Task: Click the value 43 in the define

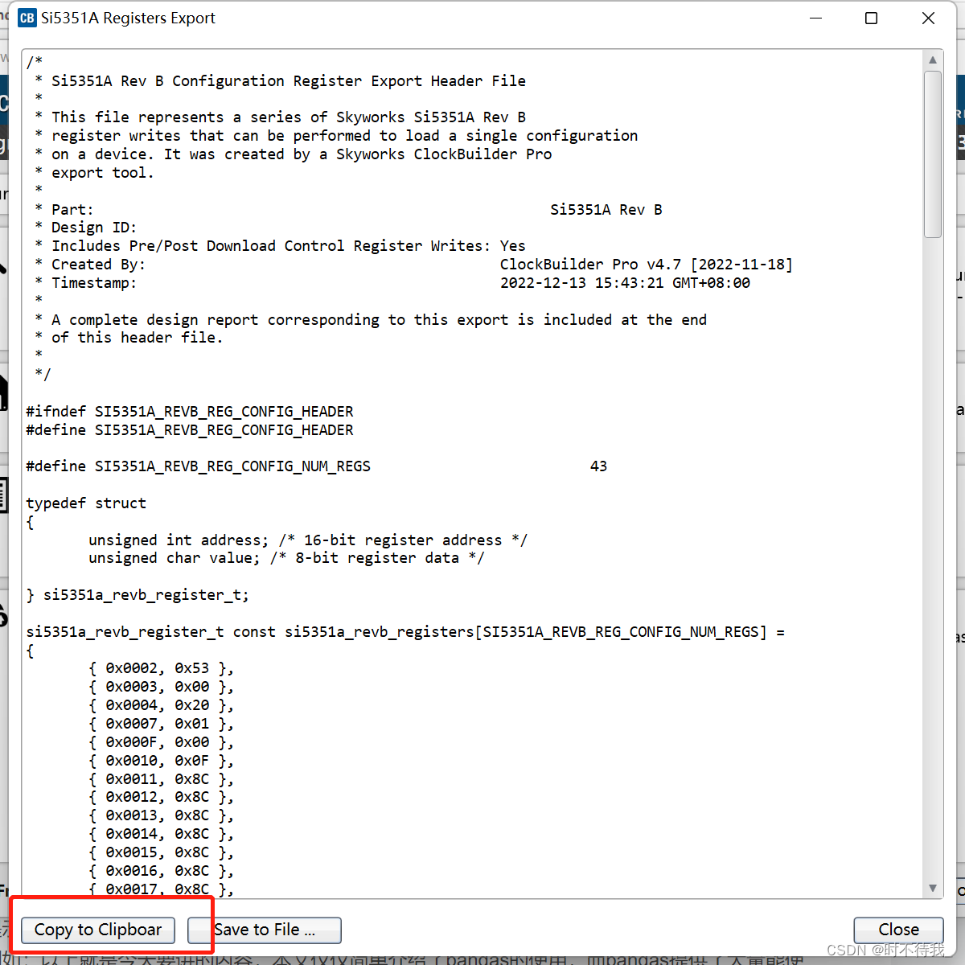Action: click(599, 466)
